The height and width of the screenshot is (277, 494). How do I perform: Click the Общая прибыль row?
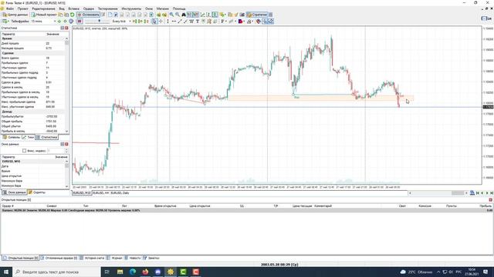[x=32, y=122]
